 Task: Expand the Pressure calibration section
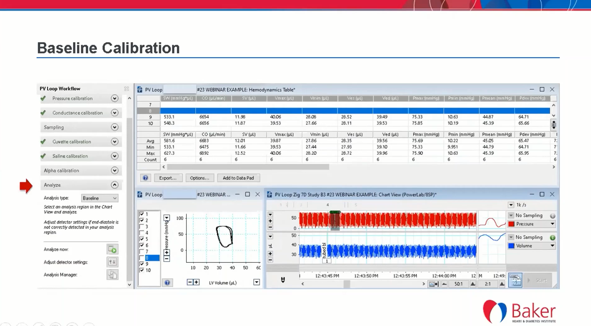tap(115, 98)
